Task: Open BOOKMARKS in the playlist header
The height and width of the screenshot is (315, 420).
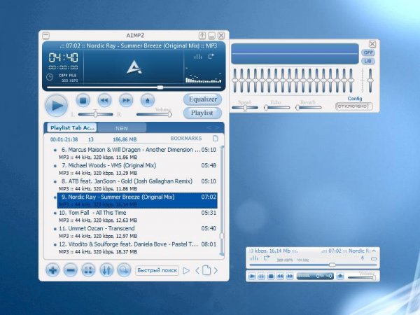Action: 186,139
